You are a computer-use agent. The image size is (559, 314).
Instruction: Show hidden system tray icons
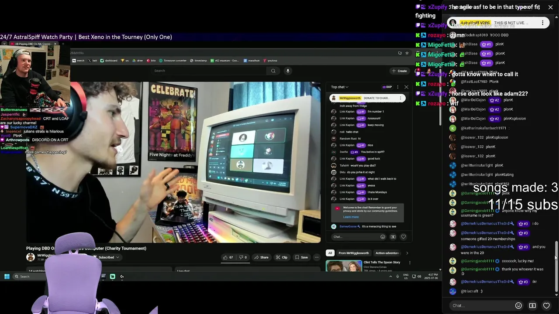tap(390, 276)
